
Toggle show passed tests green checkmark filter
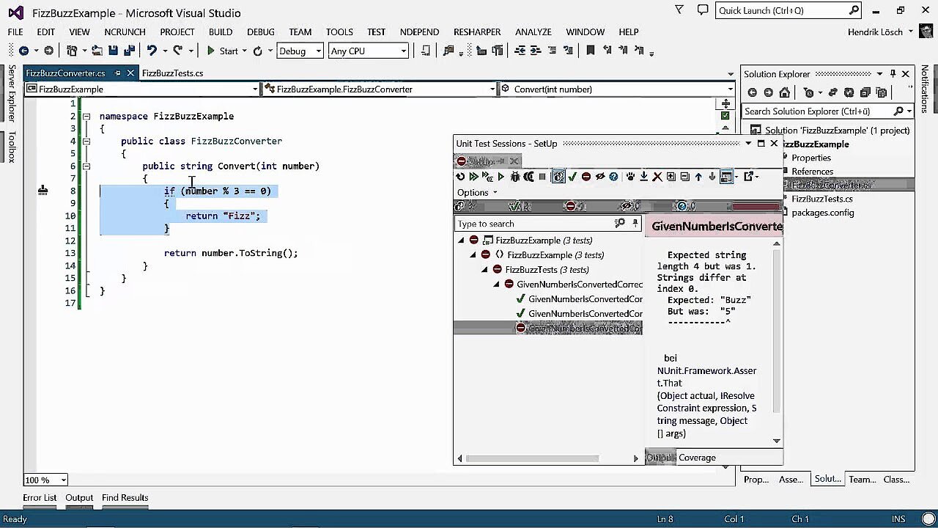[572, 177]
